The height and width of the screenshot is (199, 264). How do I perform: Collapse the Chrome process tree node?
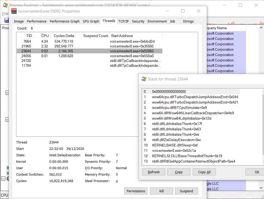tap(3, 179)
